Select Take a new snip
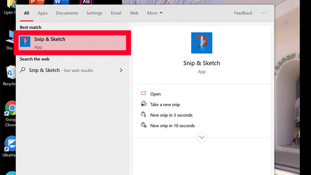This screenshot has width=311, height=175. 165,105
